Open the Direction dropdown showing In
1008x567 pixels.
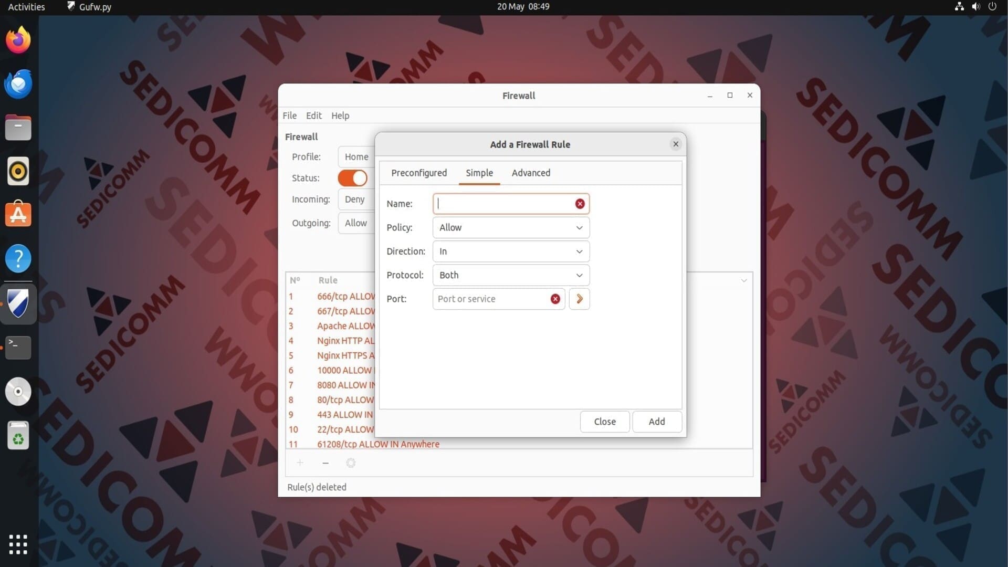[x=510, y=251]
